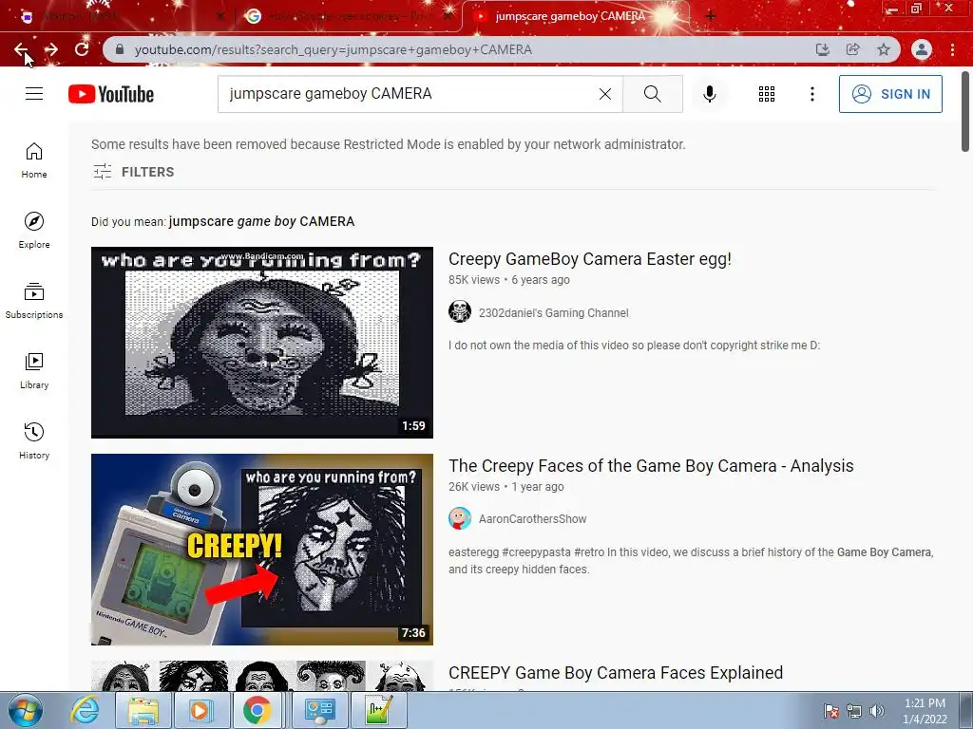Open The Creepy Faces of Game Boy Camera - Analysis
The image size is (973, 729).
(651, 465)
